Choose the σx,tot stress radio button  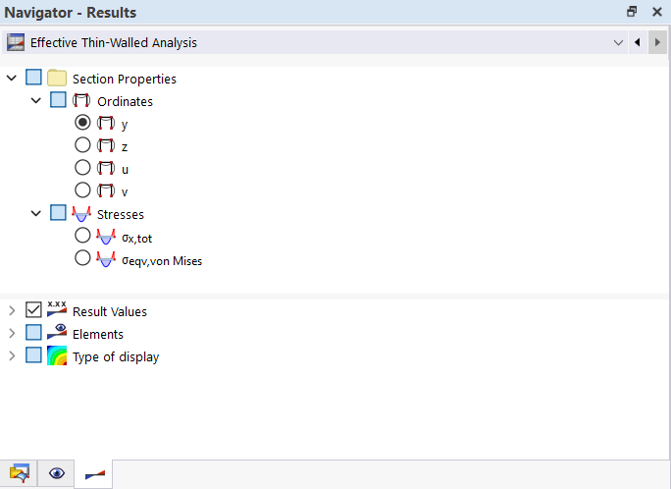(x=82, y=237)
